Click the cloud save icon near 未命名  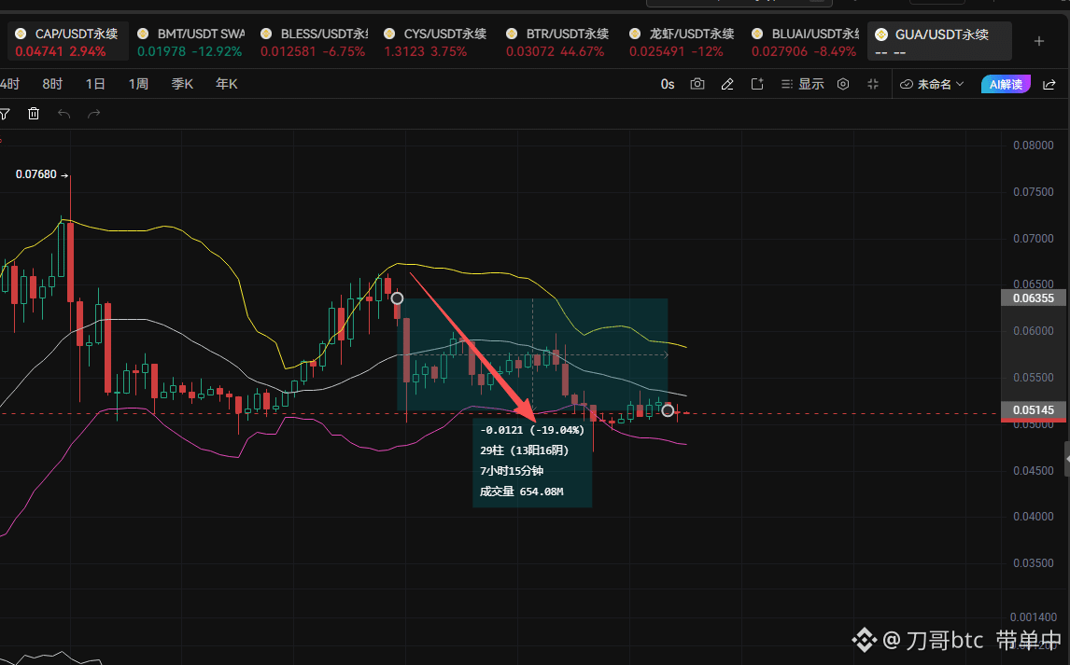point(907,84)
